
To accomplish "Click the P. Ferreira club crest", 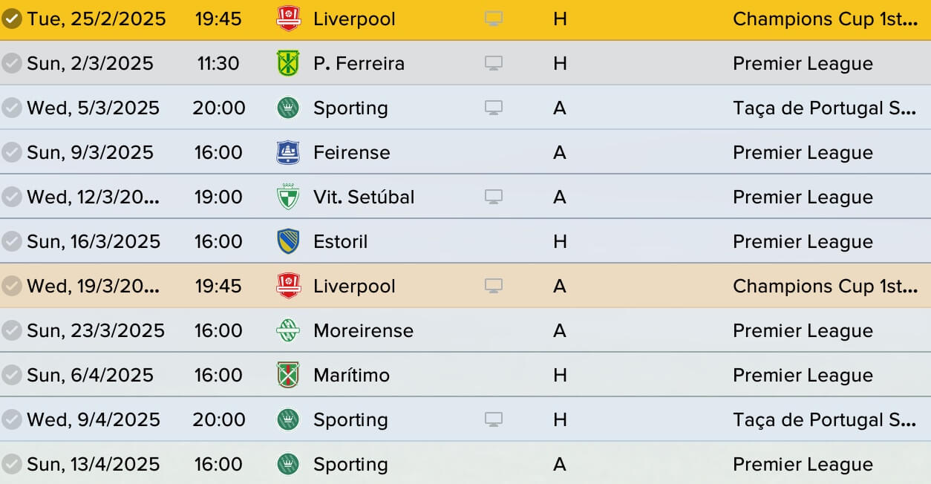I will pos(288,63).
